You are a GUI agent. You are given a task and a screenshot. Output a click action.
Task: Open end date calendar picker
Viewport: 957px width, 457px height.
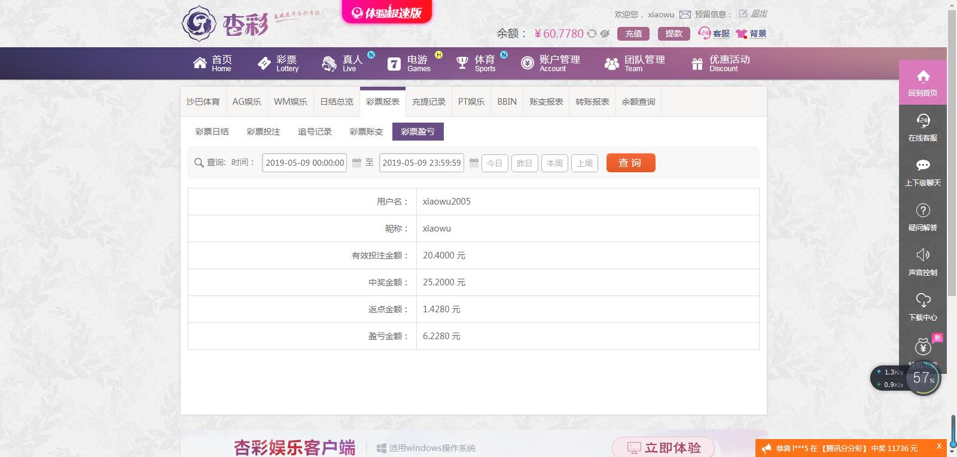[x=474, y=163]
